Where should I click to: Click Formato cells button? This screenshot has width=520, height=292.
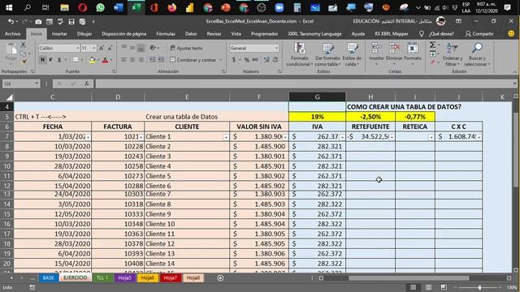(x=413, y=54)
